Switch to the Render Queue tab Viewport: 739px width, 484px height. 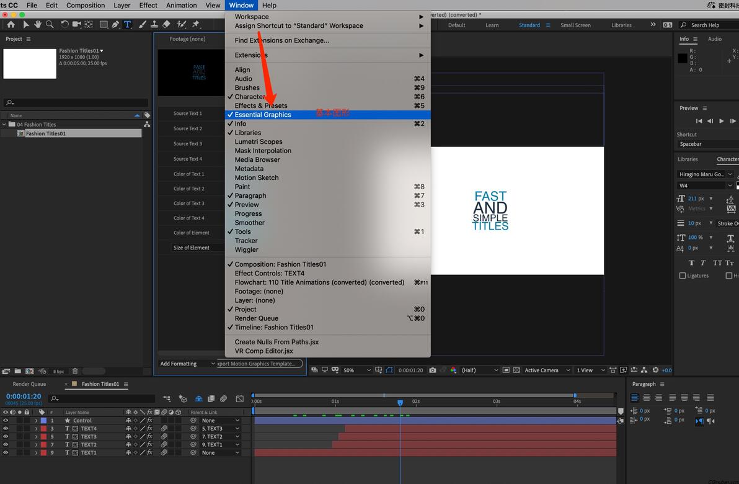(29, 384)
